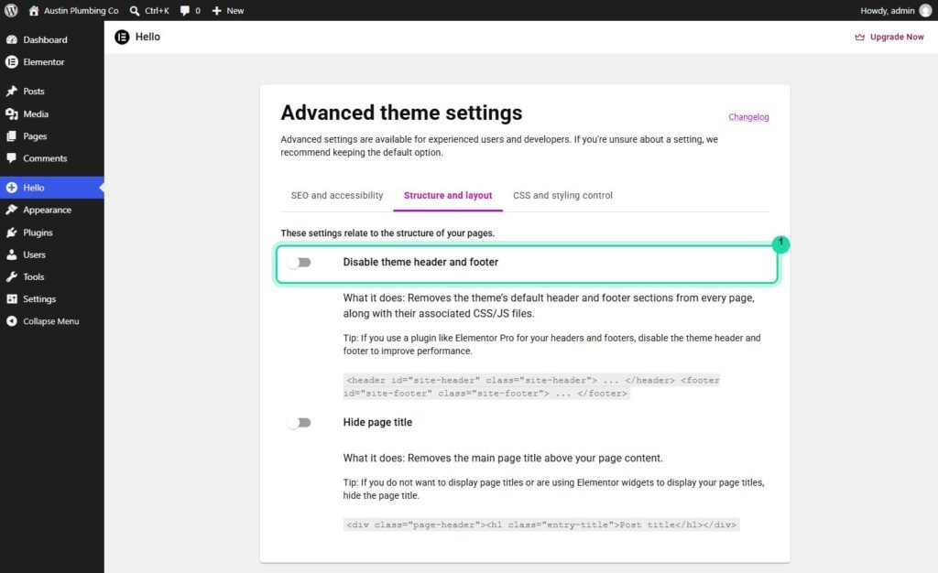Open the Ctrl+K search magnifier icon
The width and height of the screenshot is (938, 573).
[135, 11]
